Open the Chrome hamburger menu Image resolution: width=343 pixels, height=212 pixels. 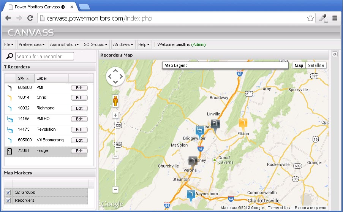coord(335,18)
